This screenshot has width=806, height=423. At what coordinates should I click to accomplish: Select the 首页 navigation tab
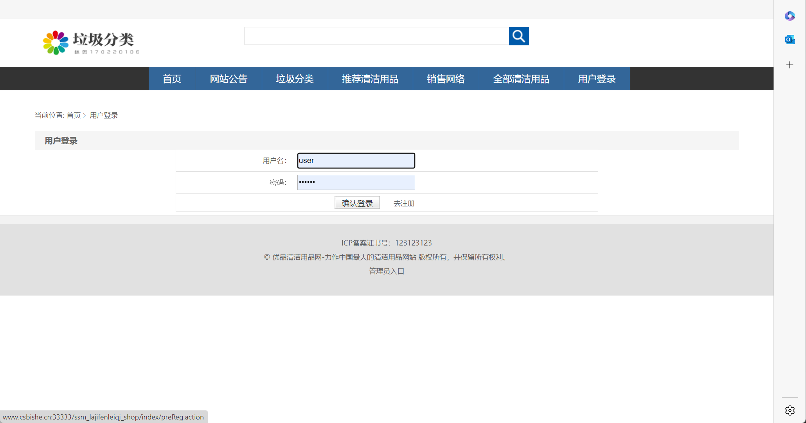tap(172, 79)
